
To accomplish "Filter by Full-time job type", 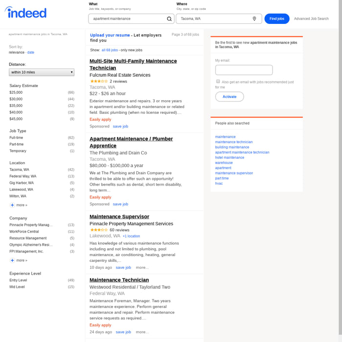I will 16,138.
